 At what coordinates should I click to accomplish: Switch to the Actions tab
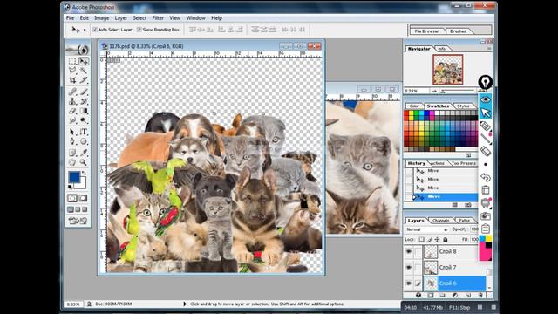(438, 163)
